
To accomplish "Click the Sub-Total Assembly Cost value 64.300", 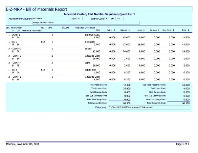I will click(185, 85).
